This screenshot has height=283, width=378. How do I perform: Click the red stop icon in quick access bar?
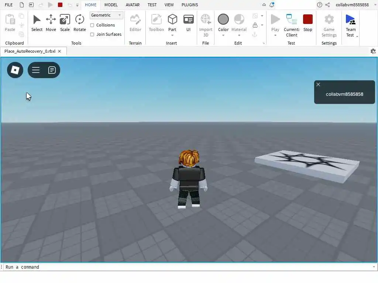[x=60, y=5]
